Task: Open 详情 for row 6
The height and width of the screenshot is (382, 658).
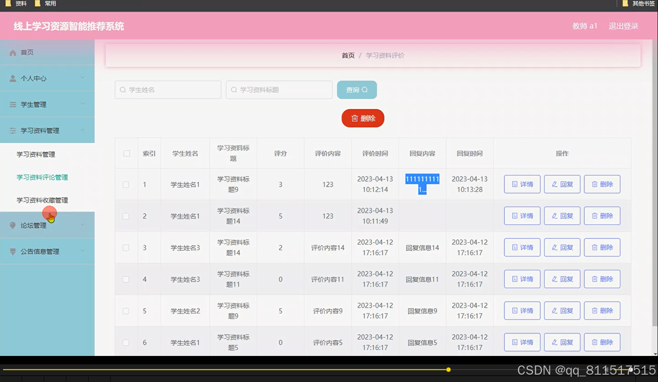Action: [522, 342]
